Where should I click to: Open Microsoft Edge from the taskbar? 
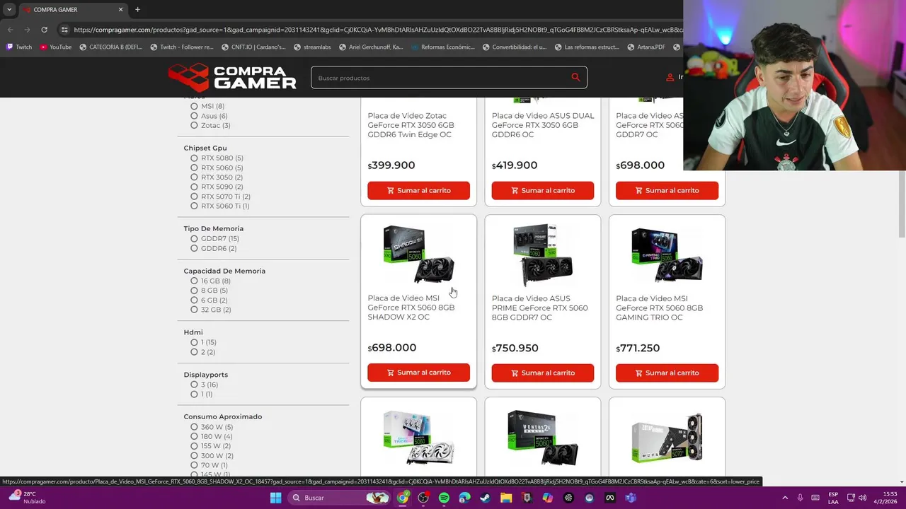464,498
